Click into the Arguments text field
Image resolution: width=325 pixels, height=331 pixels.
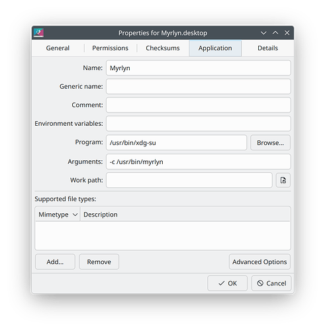pos(199,162)
